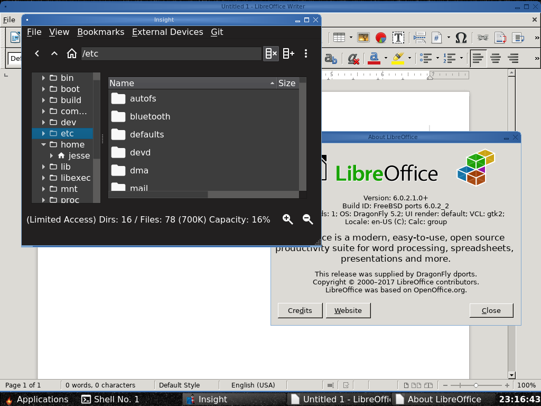
Task: Insert a table in Writer
Action: pos(339,38)
